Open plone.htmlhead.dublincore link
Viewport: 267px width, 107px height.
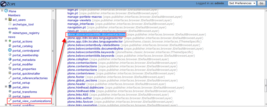[86, 88]
